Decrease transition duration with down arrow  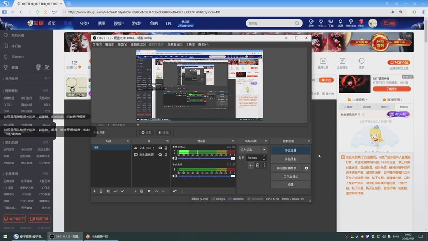(x=264, y=159)
